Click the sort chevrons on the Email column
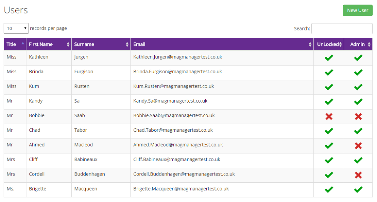377x202 pixels. (x=310, y=44)
